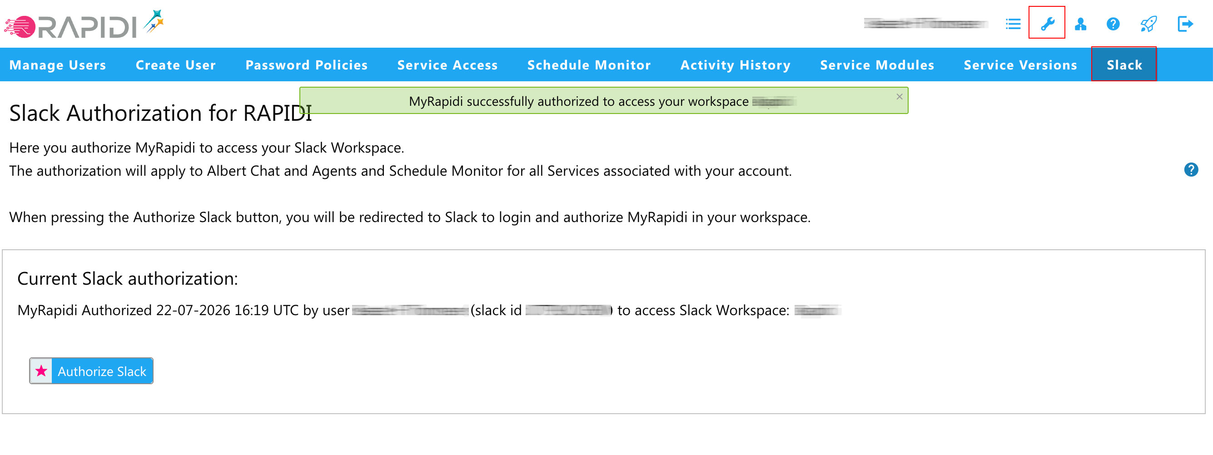
Task: Click the header help question mark icon
Action: 1113,24
